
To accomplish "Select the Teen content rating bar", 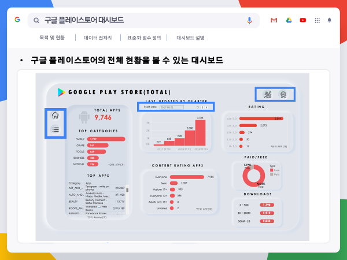I will 173,183.
